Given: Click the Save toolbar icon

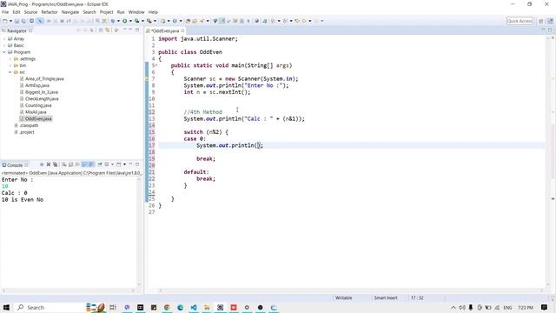Looking at the screenshot, I should pyautogui.click(x=17, y=21).
